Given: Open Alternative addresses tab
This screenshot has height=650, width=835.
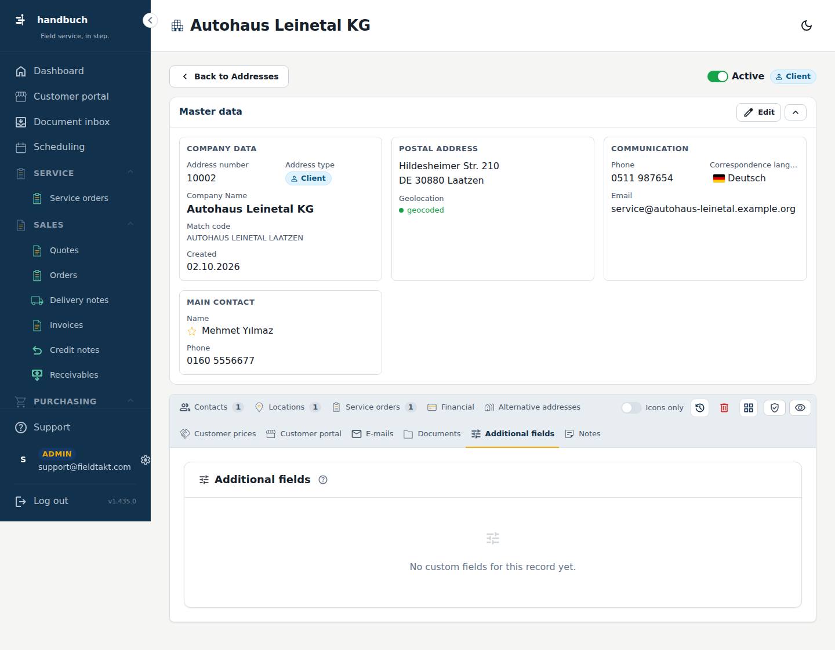Looking at the screenshot, I should 532,407.
